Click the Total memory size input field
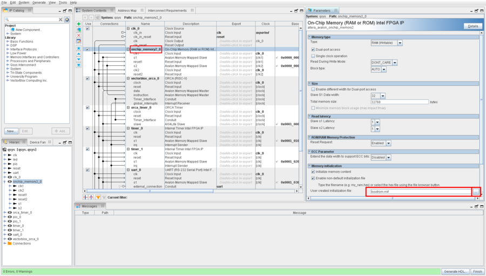 (x=400, y=102)
